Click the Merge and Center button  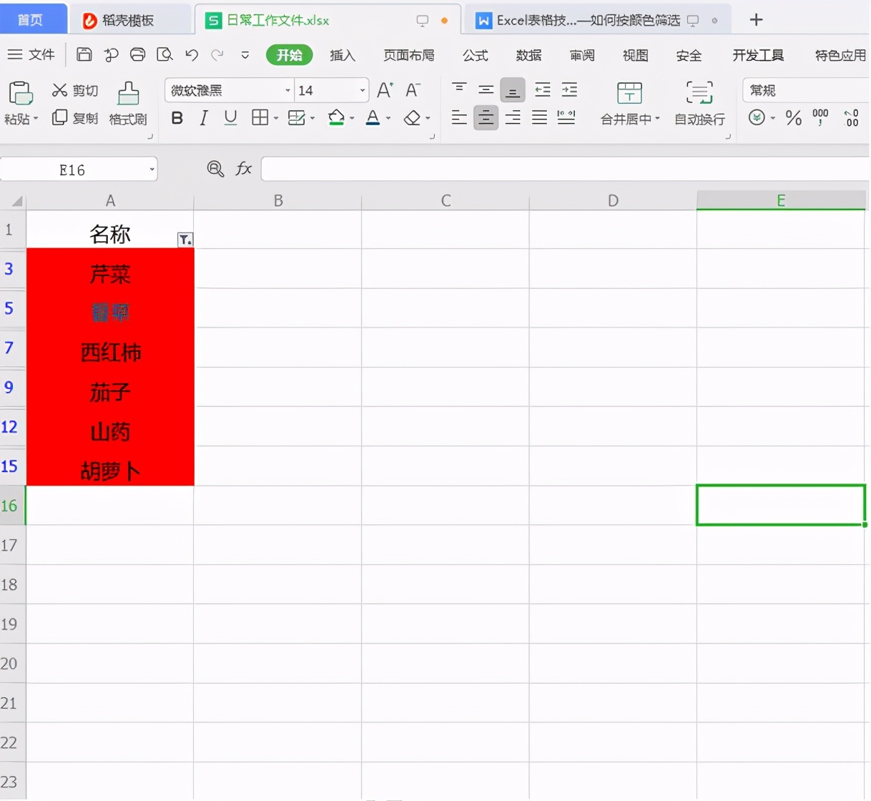click(629, 103)
